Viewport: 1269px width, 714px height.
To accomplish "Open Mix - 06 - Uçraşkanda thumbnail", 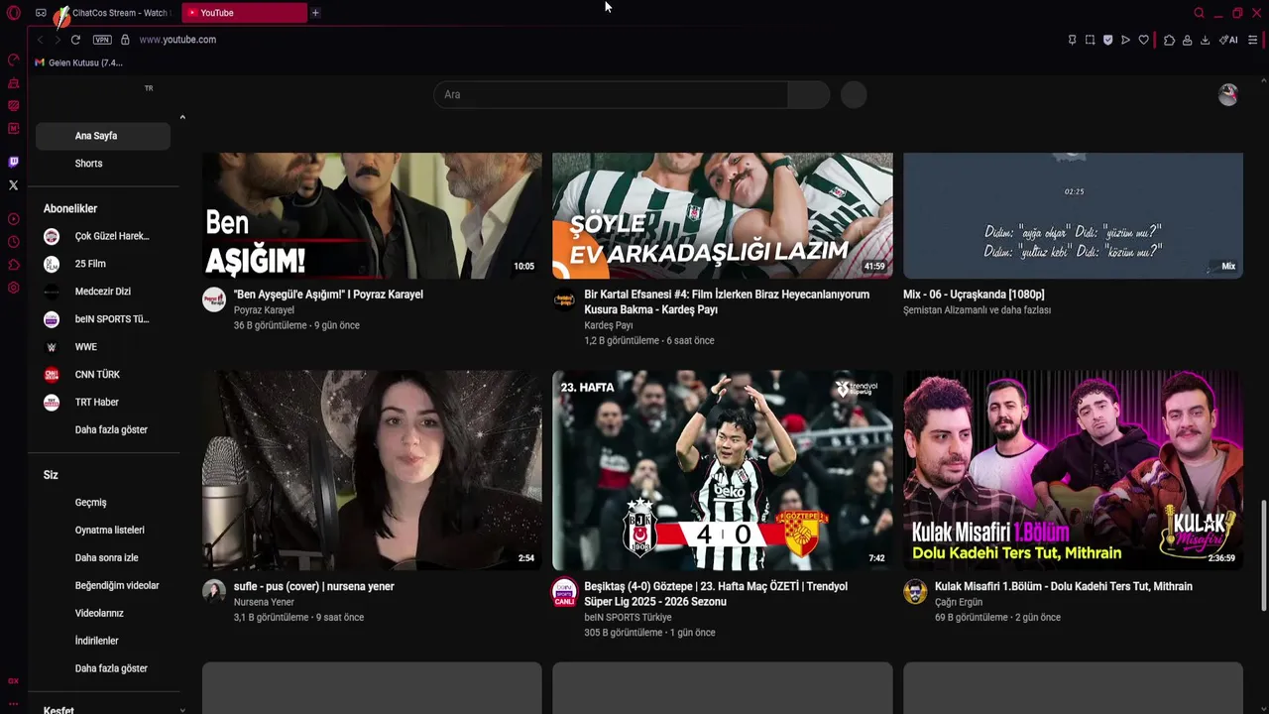I will pos(1073,215).
